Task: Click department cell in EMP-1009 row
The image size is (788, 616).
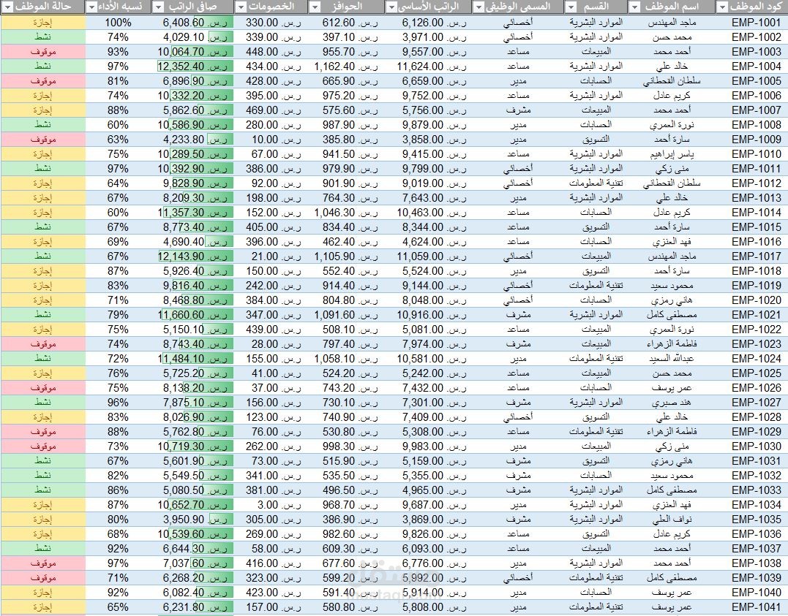Action: pos(596,140)
